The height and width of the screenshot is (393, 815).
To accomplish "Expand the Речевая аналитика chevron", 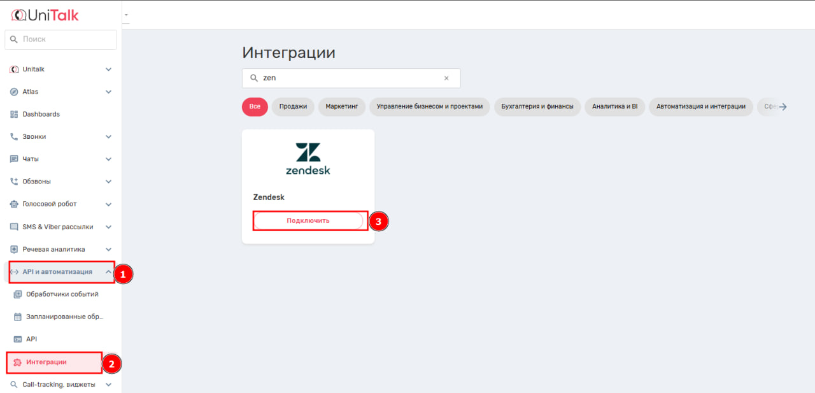I will tap(108, 250).
